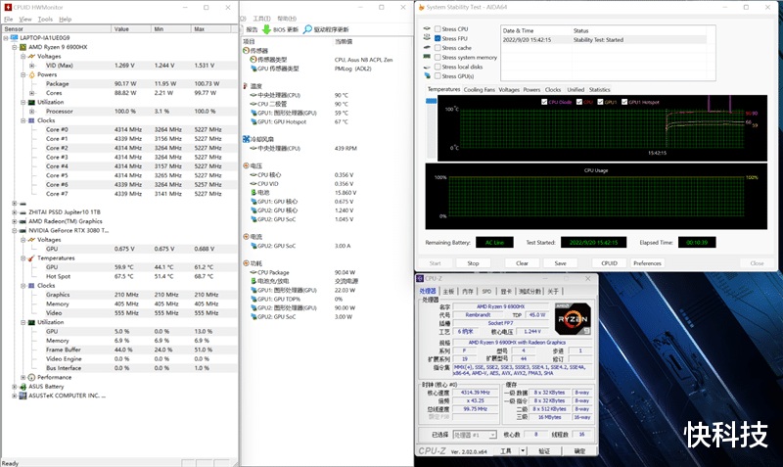
Task: Enable the Stress GPU(s) checkbox
Action: pos(438,75)
